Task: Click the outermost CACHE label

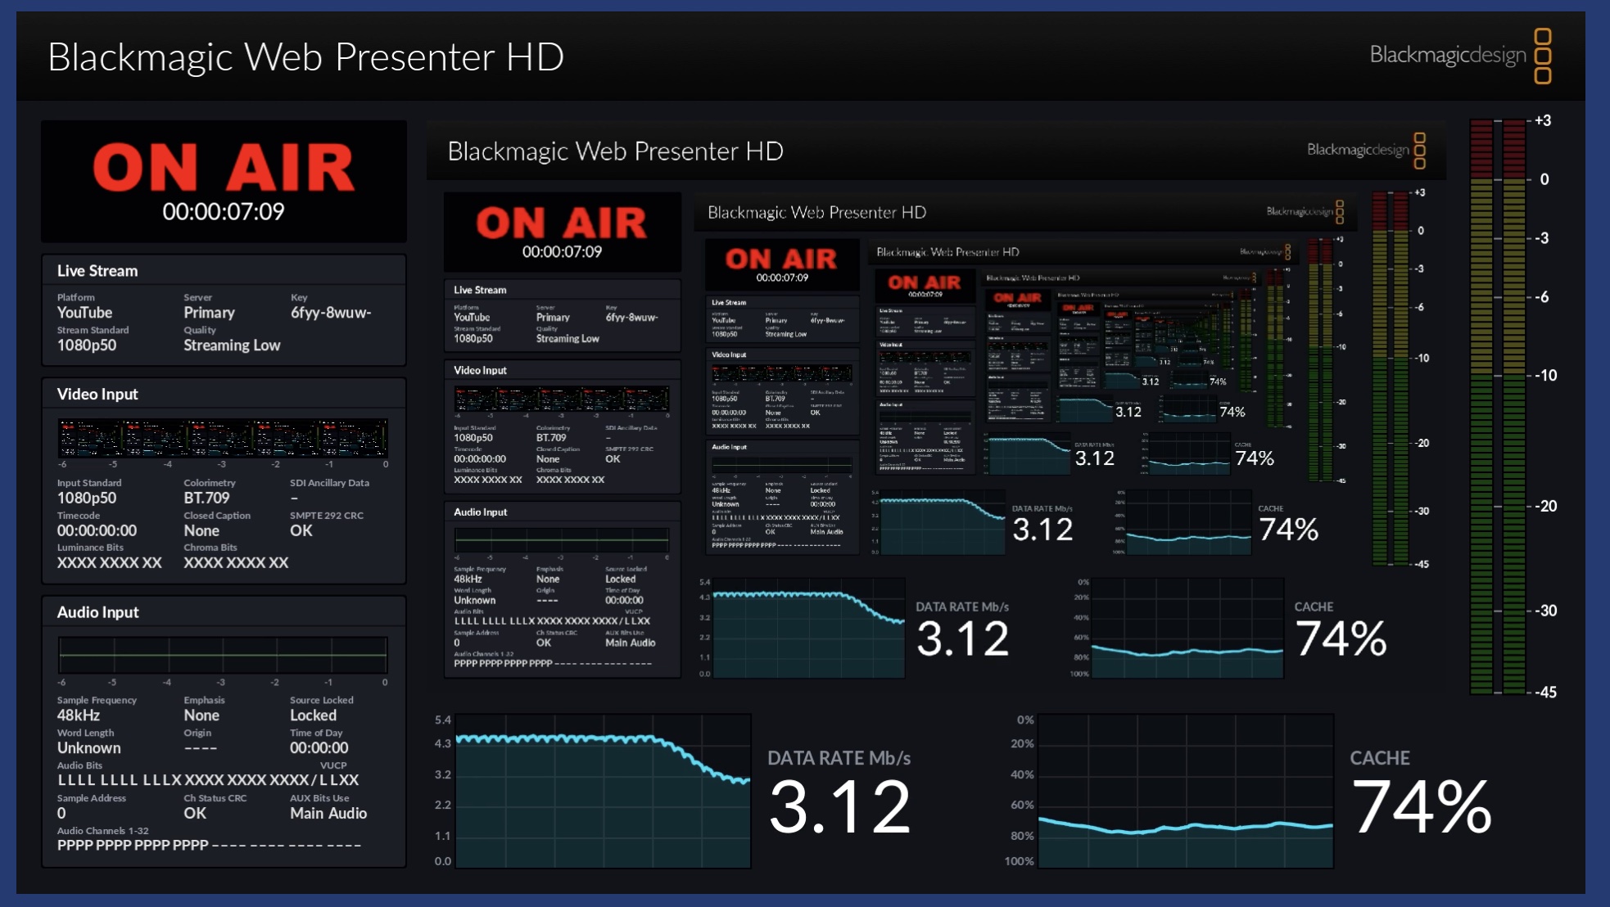Action: 1380,758
